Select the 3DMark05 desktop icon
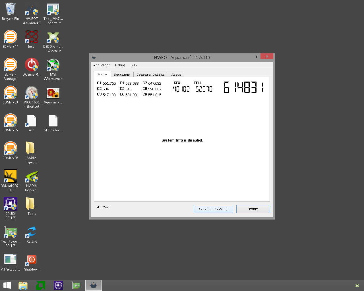This screenshot has height=291, width=364. point(11,123)
